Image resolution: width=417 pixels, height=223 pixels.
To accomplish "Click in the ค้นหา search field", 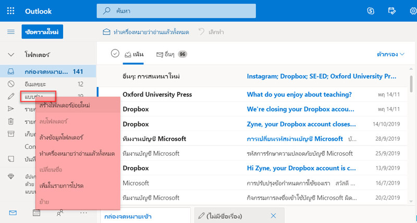I will (176, 11).
